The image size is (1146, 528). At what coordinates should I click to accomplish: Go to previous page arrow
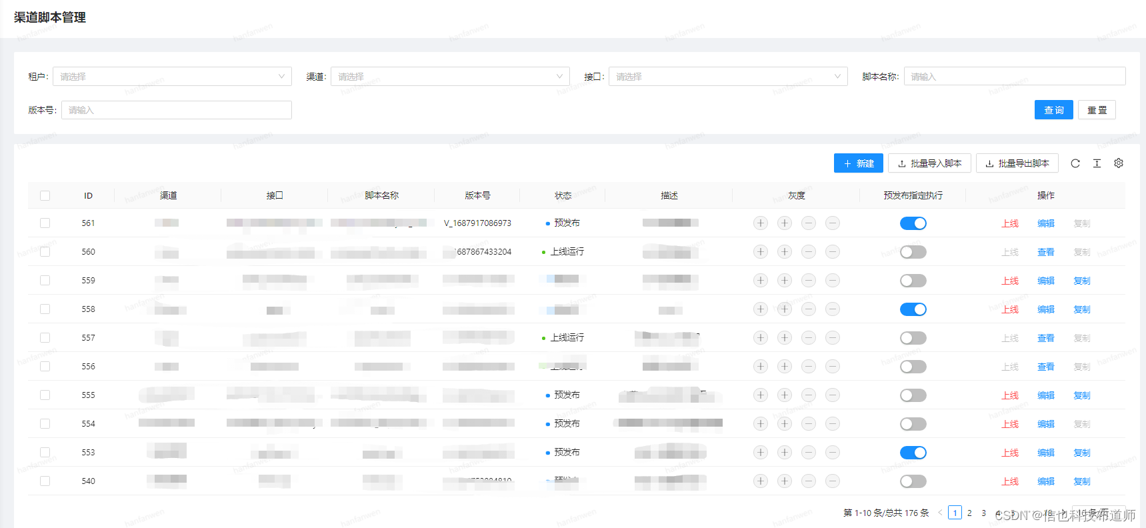[940, 513]
